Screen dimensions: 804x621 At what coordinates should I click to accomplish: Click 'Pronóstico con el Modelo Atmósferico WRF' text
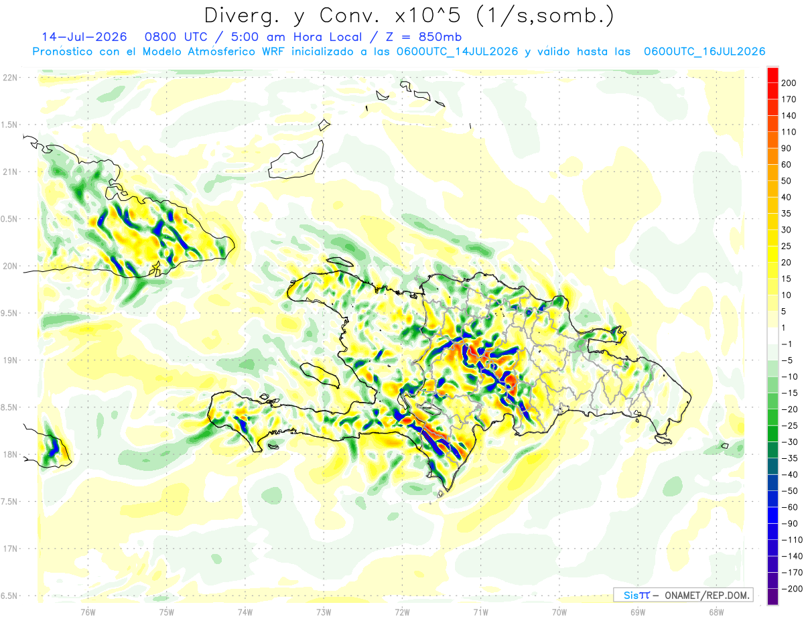(159, 52)
